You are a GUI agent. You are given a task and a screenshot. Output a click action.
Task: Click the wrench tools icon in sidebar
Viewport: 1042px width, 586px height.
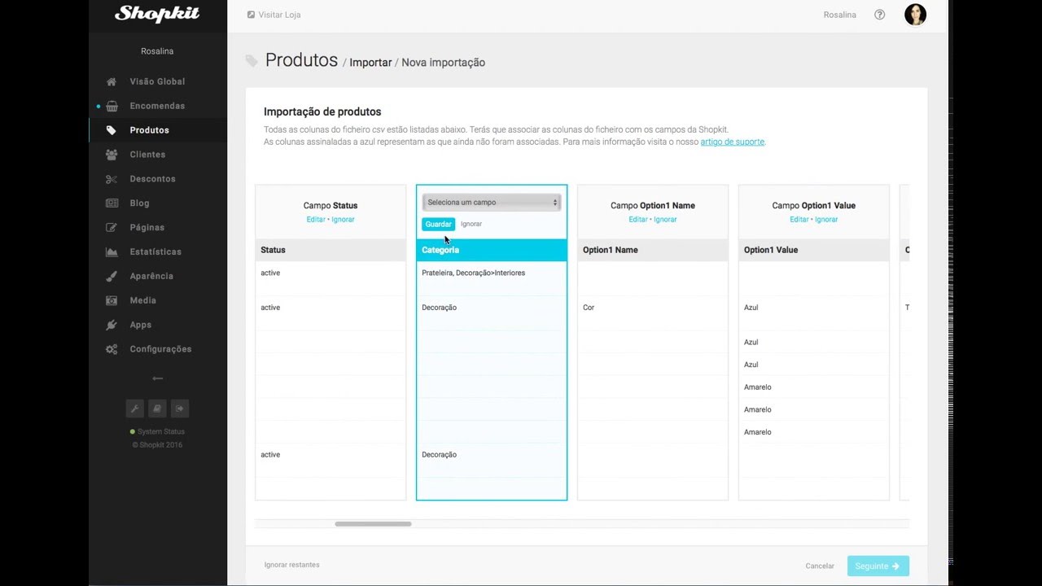135,409
